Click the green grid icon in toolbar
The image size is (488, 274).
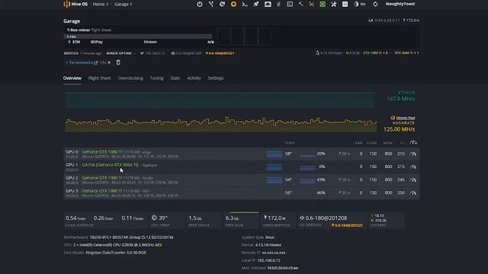click(x=323, y=4)
